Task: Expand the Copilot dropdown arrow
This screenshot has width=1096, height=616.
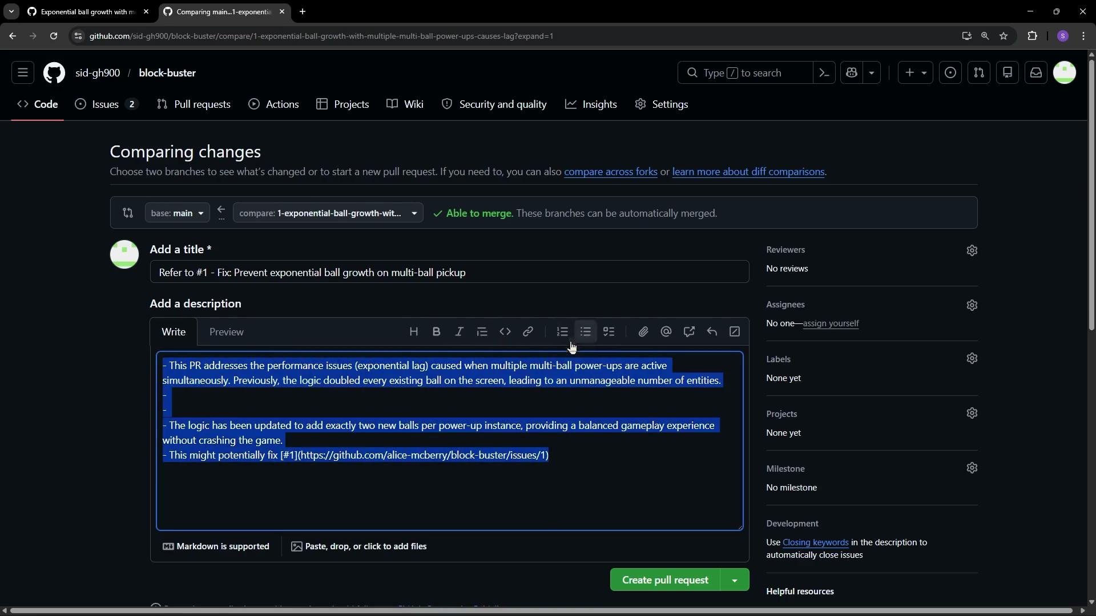Action: coord(872,73)
